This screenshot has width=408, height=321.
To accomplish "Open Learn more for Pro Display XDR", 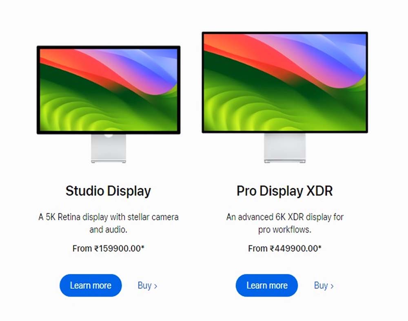I will pos(267,286).
